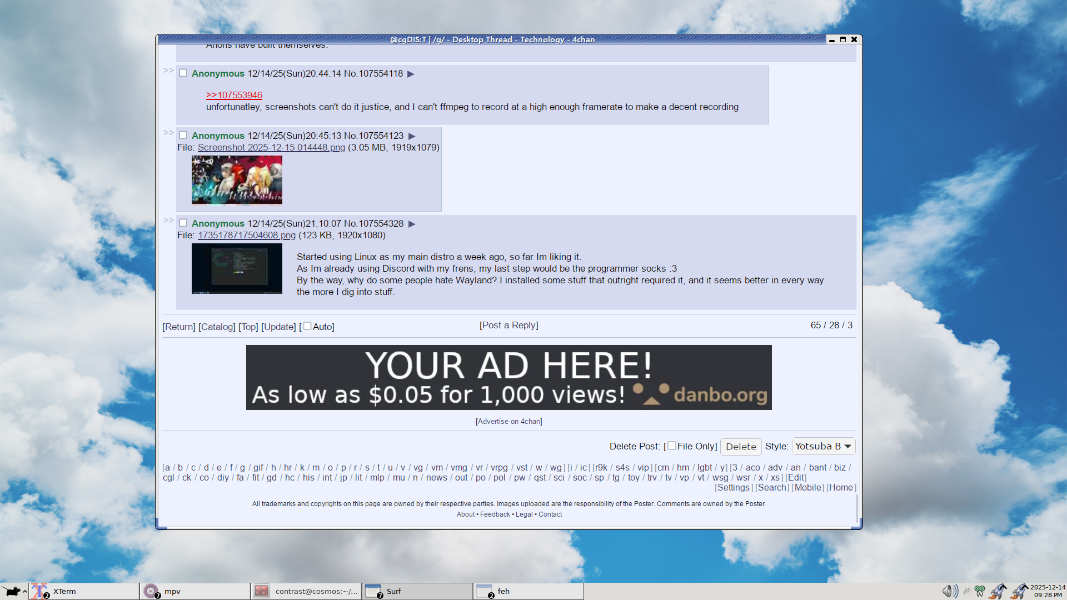Click the mouse start menu icon

click(12, 591)
